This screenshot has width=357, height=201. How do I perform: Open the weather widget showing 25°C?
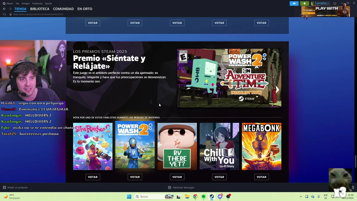click(12, 197)
